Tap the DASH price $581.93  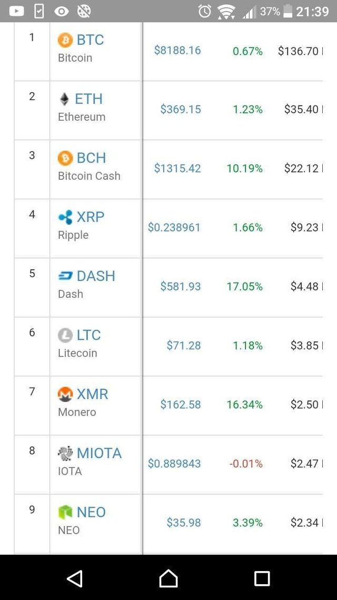click(x=181, y=286)
